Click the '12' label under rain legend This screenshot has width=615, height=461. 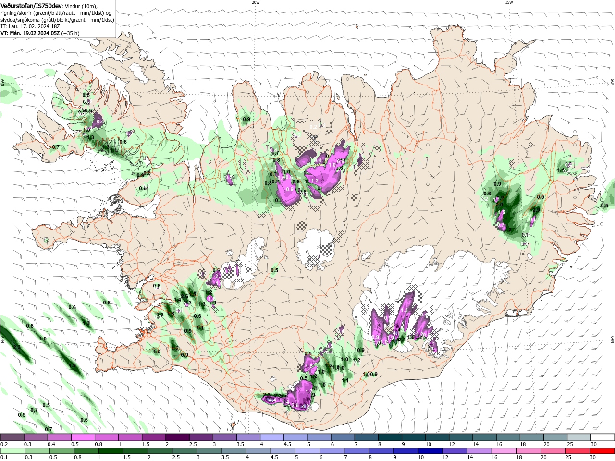pyautogui.click(x=445, y=458)
